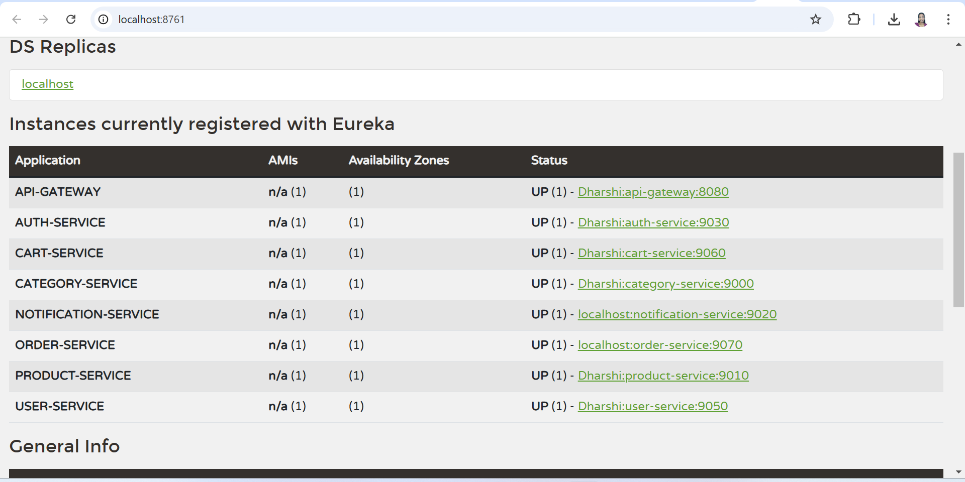The width and height of the screenshot is (965, 482).
Task: Open the localhost DS replica link
Action: point(47,84)
